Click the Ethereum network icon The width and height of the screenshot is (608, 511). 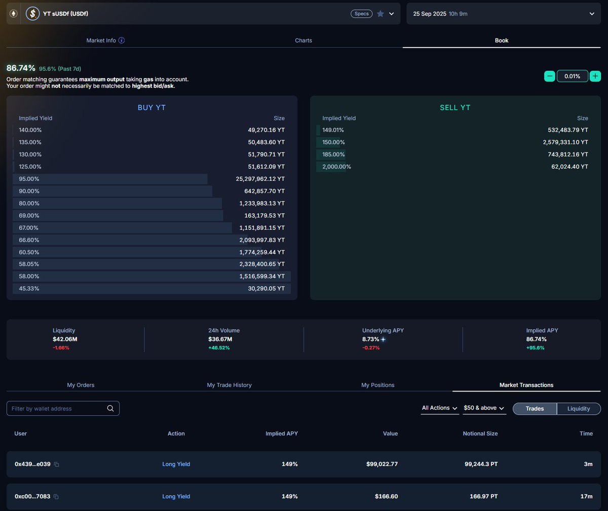click(x=14, y=14)
